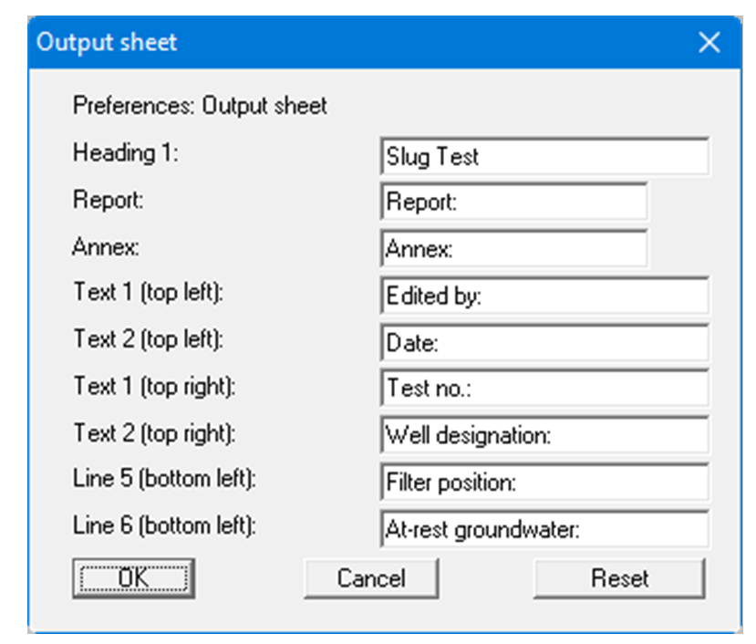This screenshot has height=644, width=756.
Task: Select the field showing Edited by text
Action: (x=545, y=294)
